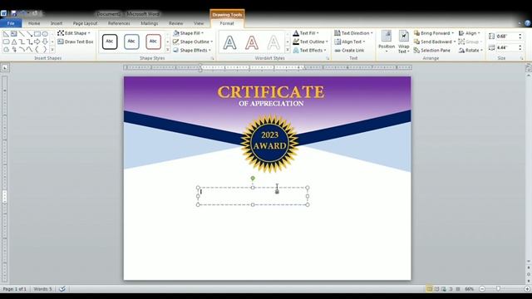
Task: Pick the Right Arrow shape in gallery
Action: pos(37,42)
